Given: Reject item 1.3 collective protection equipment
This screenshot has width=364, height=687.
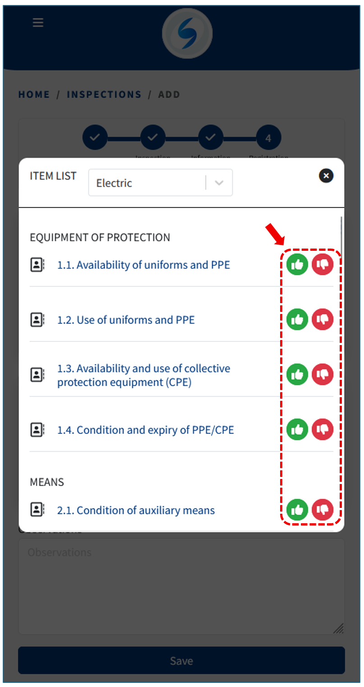Looking at the screenshot, I should point(323,375).
